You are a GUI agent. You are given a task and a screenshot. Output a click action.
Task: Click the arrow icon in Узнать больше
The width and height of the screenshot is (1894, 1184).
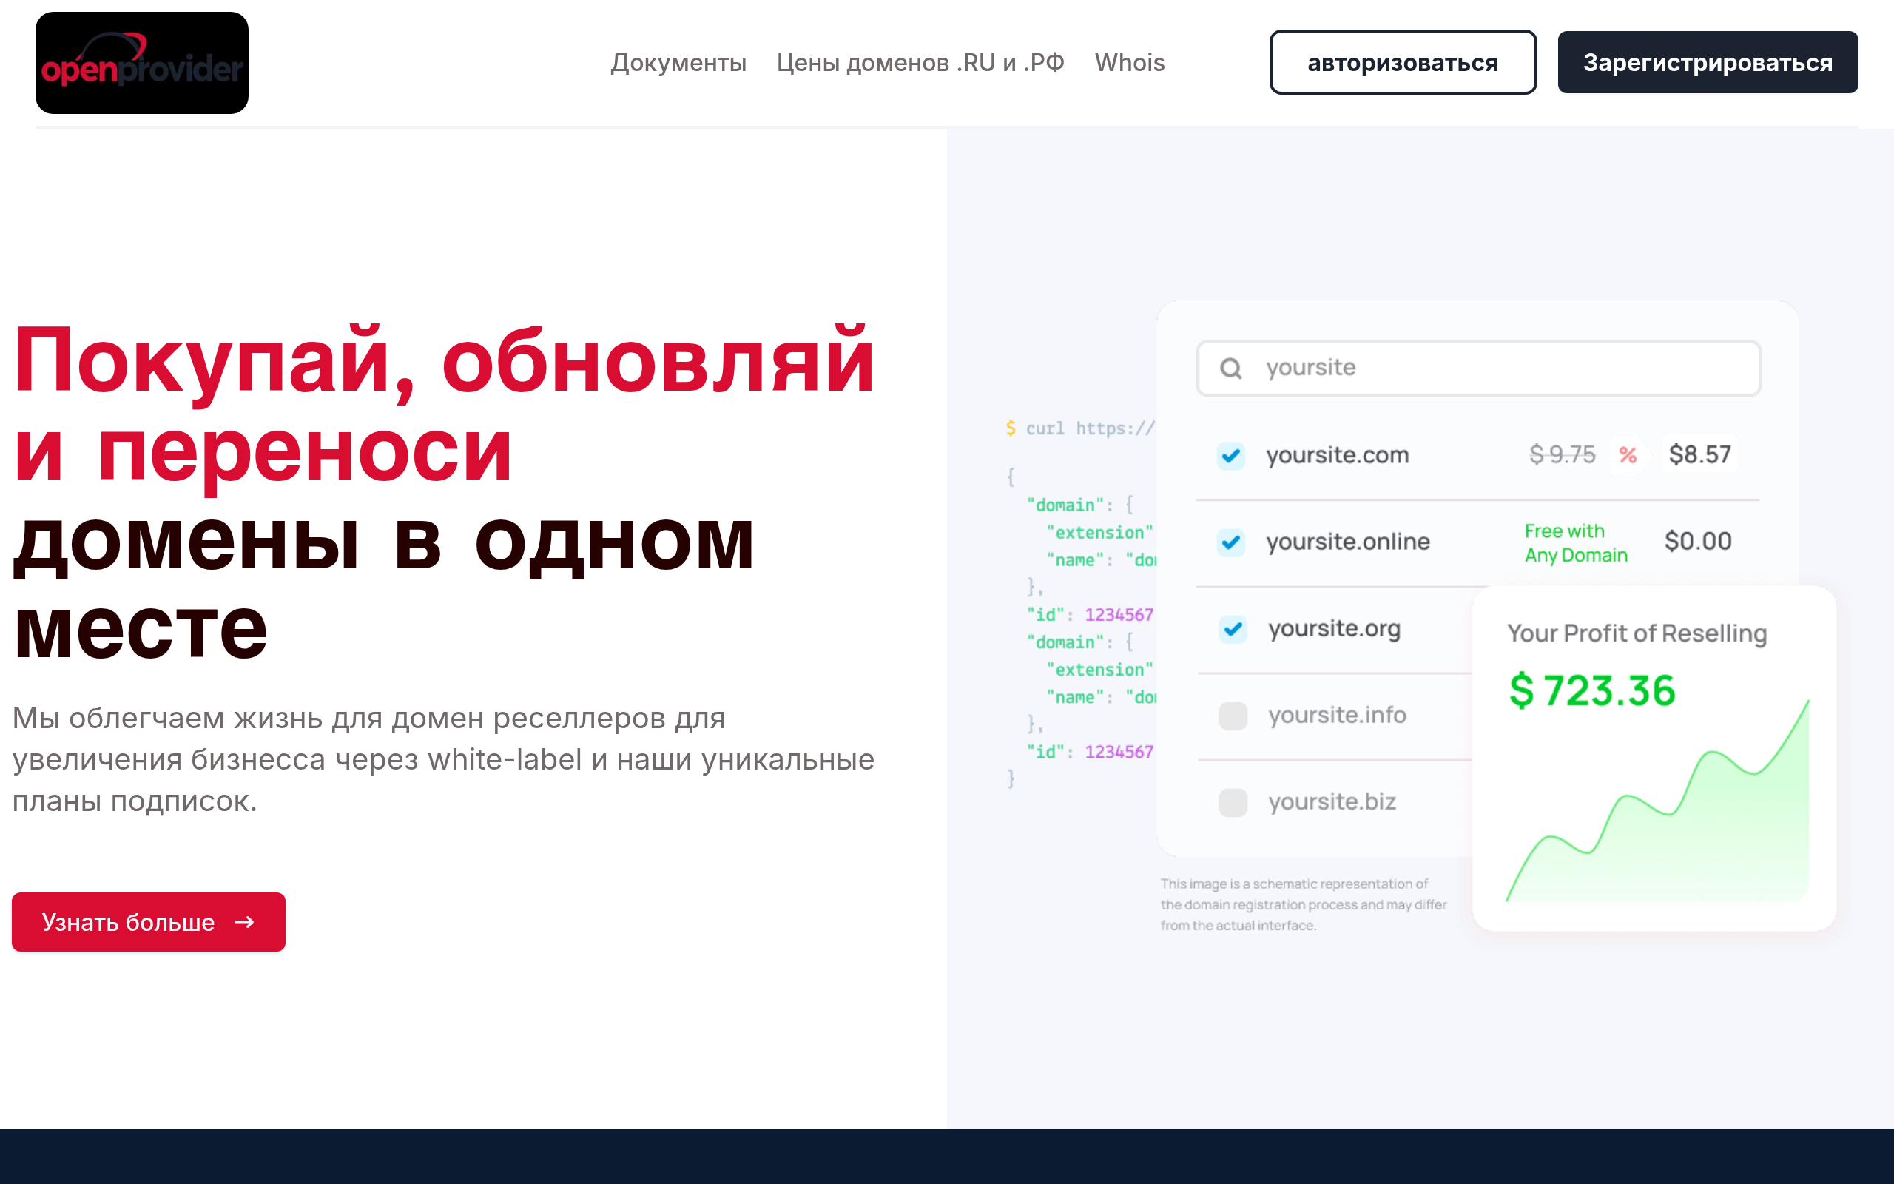coord(244,923)
